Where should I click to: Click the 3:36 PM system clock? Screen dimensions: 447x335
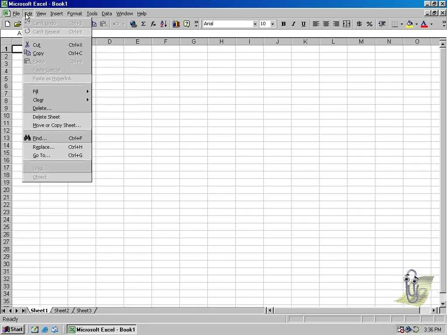[433, 330]
